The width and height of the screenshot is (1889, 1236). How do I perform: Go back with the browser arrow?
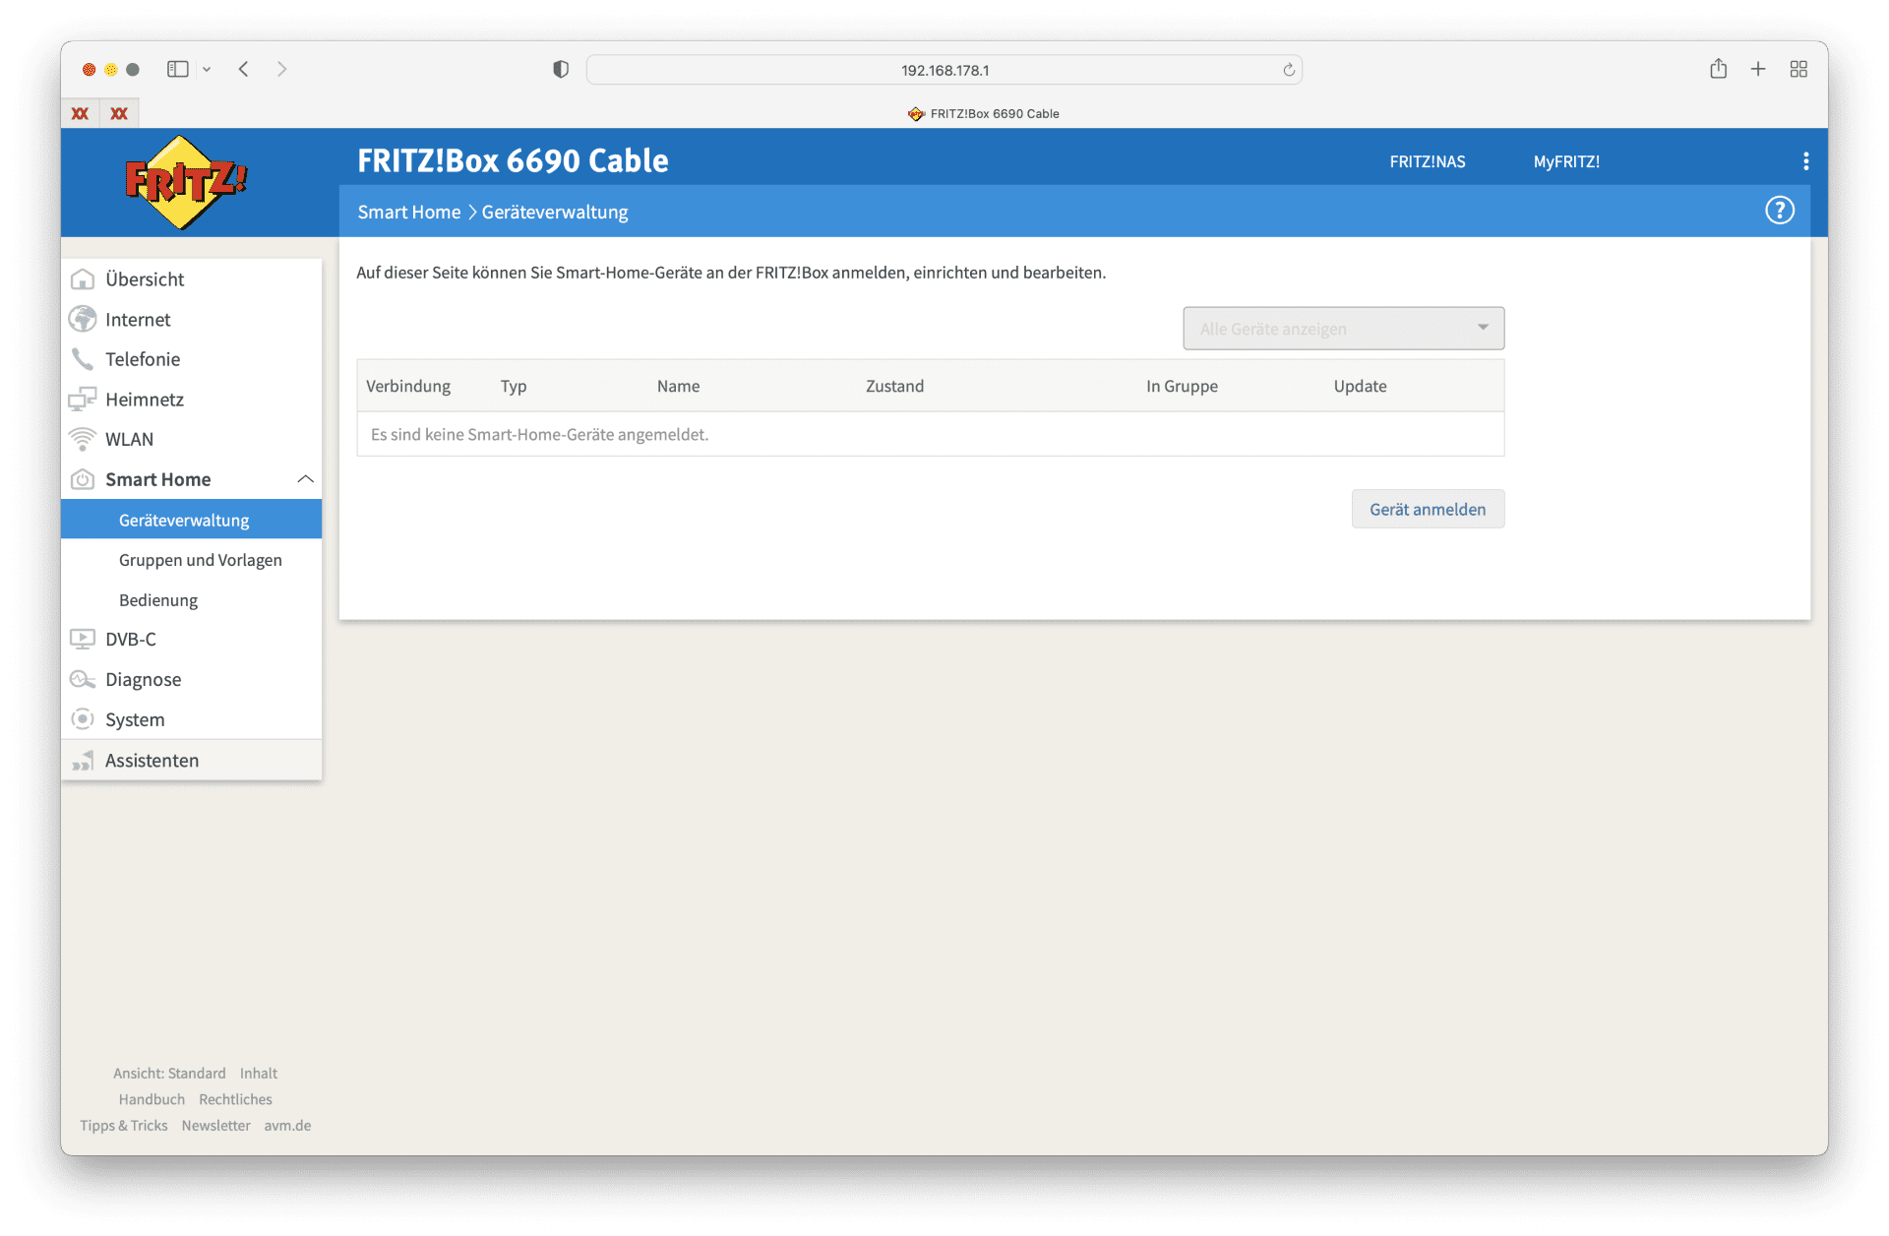click(x=243, y=69)
